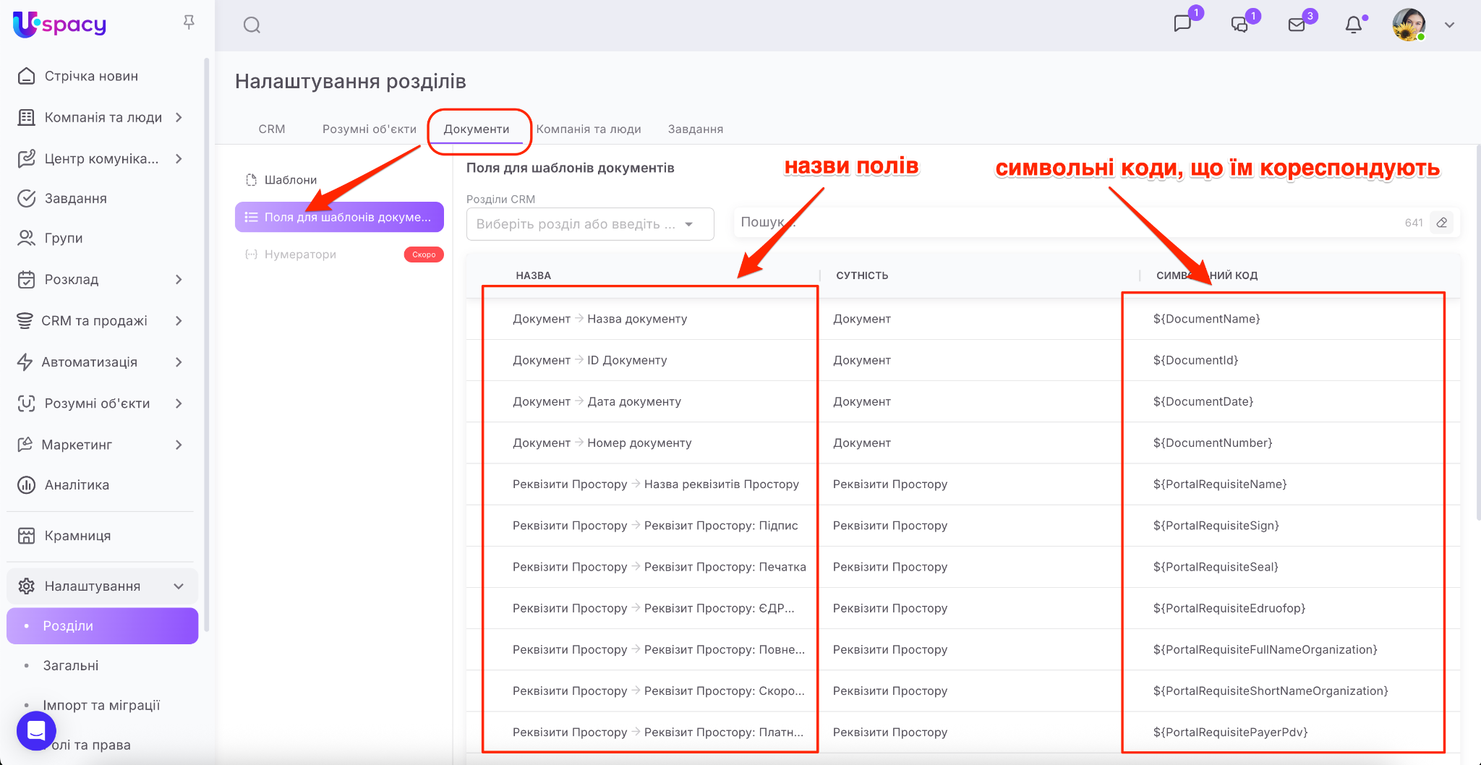Open the group conversations icon
This screenshot has width=1481, height=765.
pos(1239,25)
